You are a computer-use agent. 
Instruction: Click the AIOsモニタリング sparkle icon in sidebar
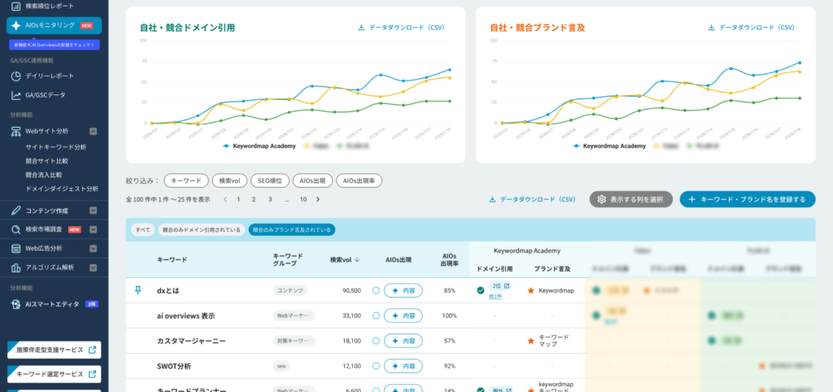pos(16,26)
